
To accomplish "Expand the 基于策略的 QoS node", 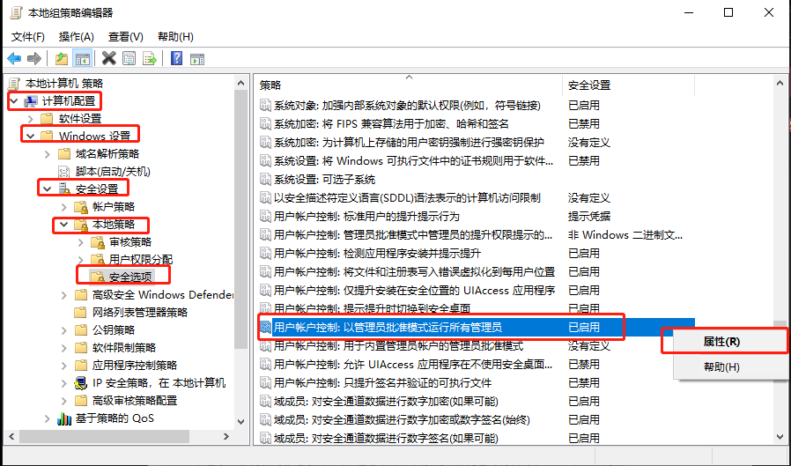I will click(48, 418).
